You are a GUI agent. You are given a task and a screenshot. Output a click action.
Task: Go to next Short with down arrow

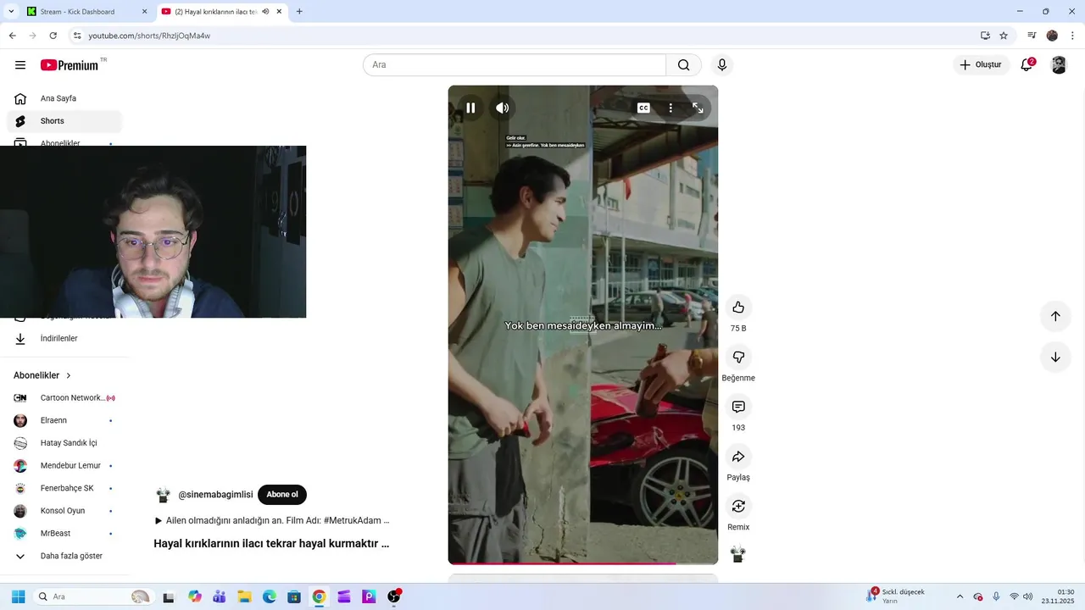[1055, 357]
